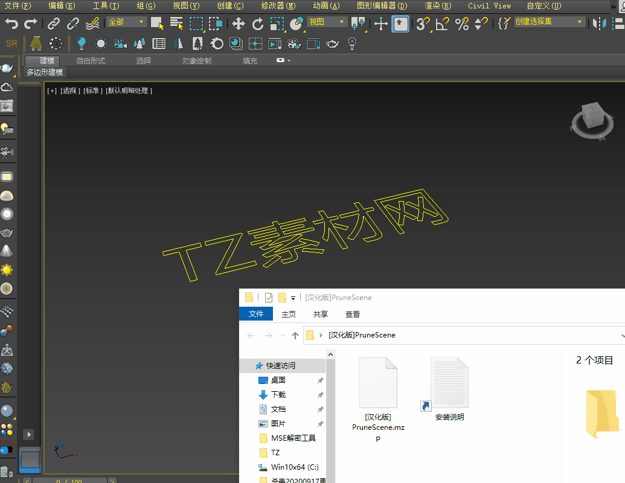Viewport: 625px width, 483px height.
Task: Open the 视图 reference coordinate dropdown
Action: [327, 22]
